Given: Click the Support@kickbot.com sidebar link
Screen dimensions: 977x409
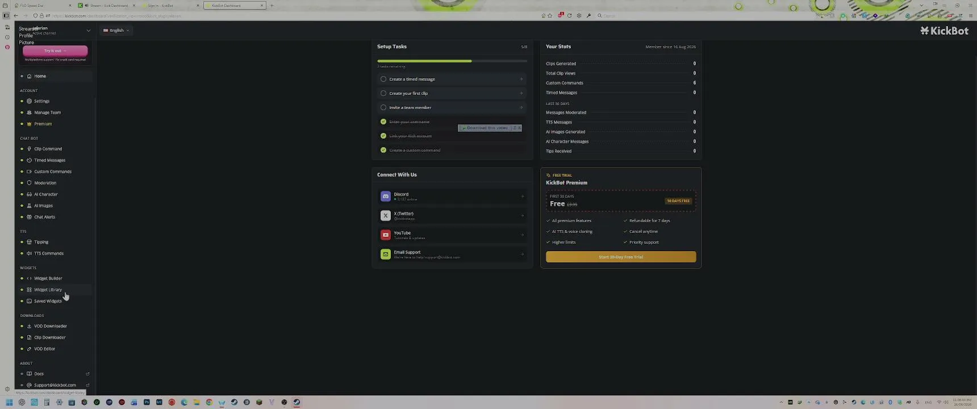Looking at the screenshot, I should (x=55, y=385).
